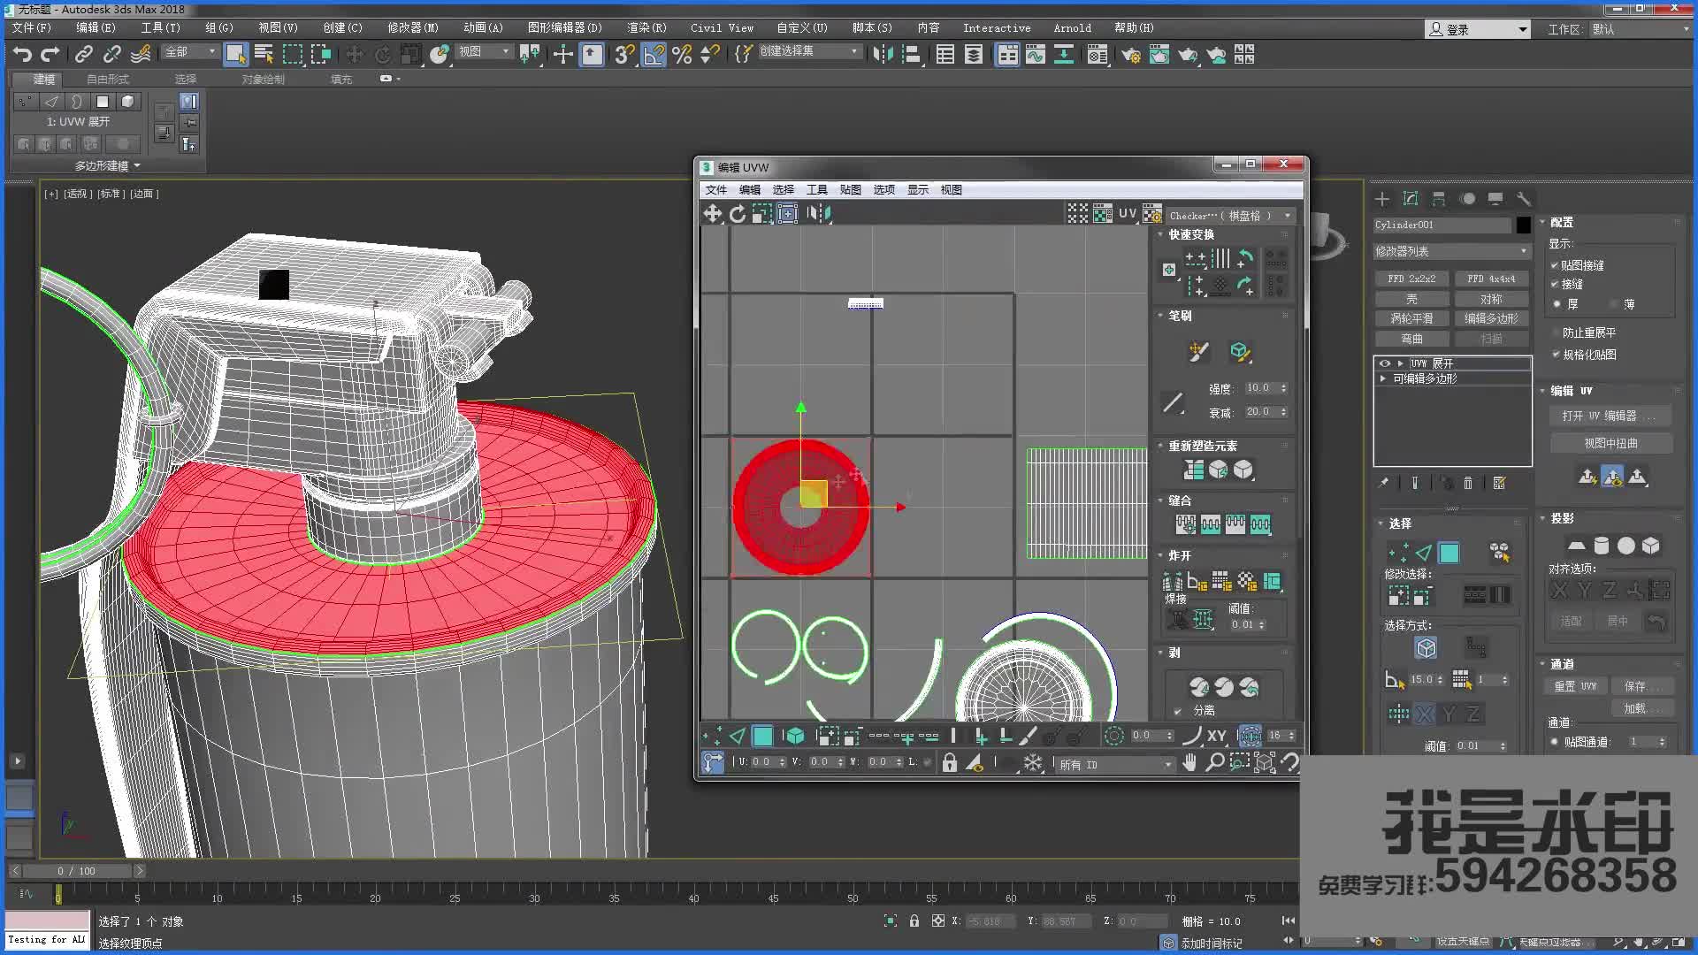Image resolution: width=1698 pixels, height=955 pixels.
Task: Open the Material Editor icon on the main toolbar
Action: click(1097, 55)
